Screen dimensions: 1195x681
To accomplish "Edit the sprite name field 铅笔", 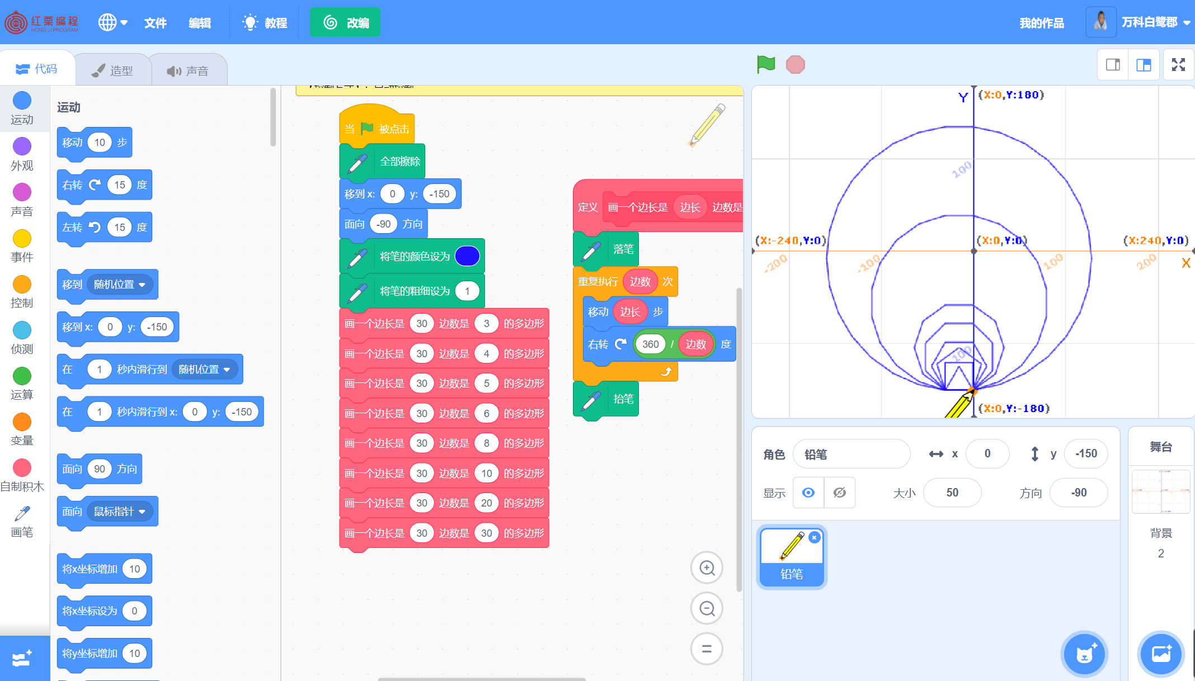I will point(851,454).
